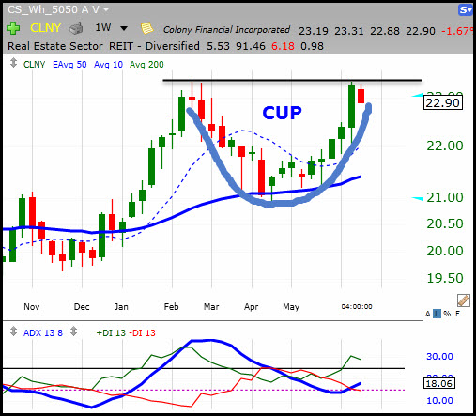Click the price pane resize arrows icon
Image resolution: width=476 pixels, height=416 pixels.
tap(13, 63)
